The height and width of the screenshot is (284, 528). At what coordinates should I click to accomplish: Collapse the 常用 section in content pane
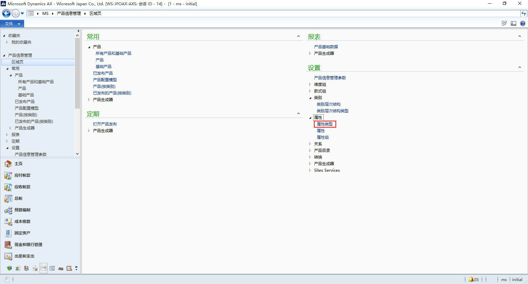[298, 36]
